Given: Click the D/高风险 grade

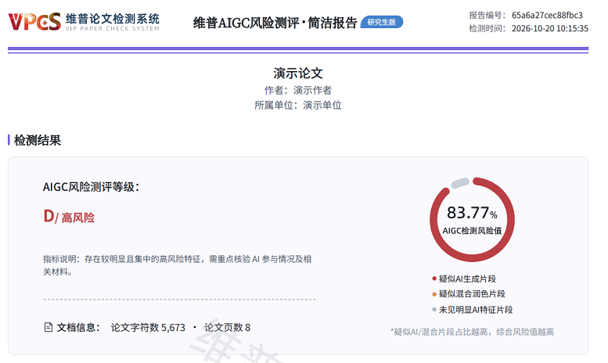Looking at the screenshot, I should pyautogui.click(x=69, y=217).
